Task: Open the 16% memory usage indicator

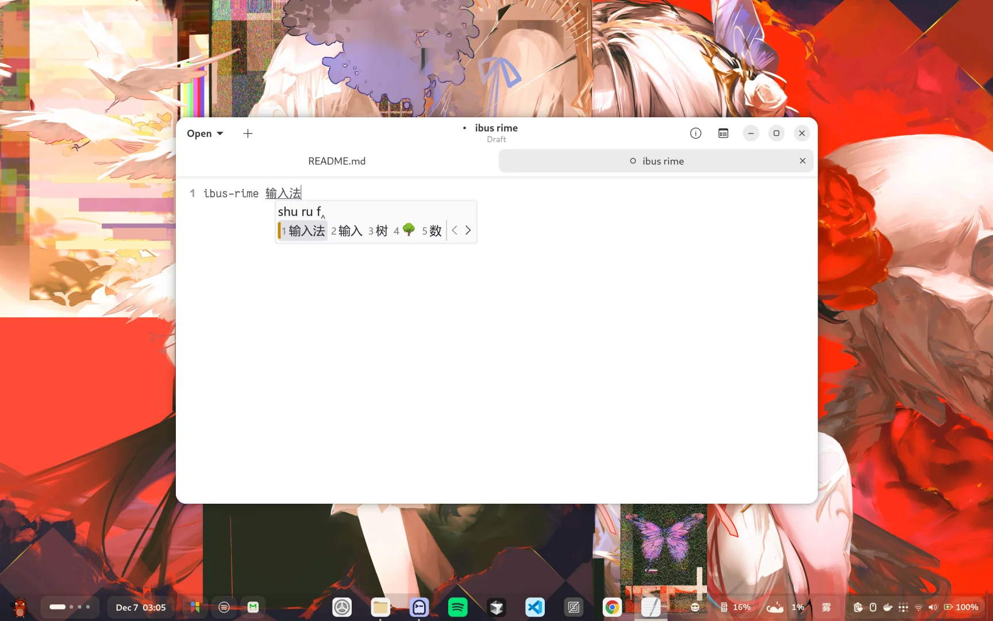Action: point(736,607)
